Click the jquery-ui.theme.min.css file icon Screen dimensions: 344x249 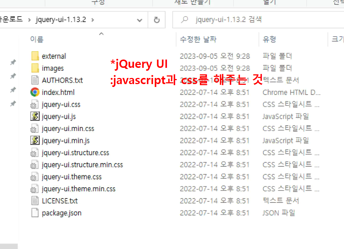tap(34, 189)
